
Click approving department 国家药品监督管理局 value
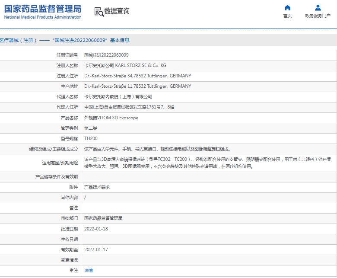pyautogui.click(x=103, y=218)
